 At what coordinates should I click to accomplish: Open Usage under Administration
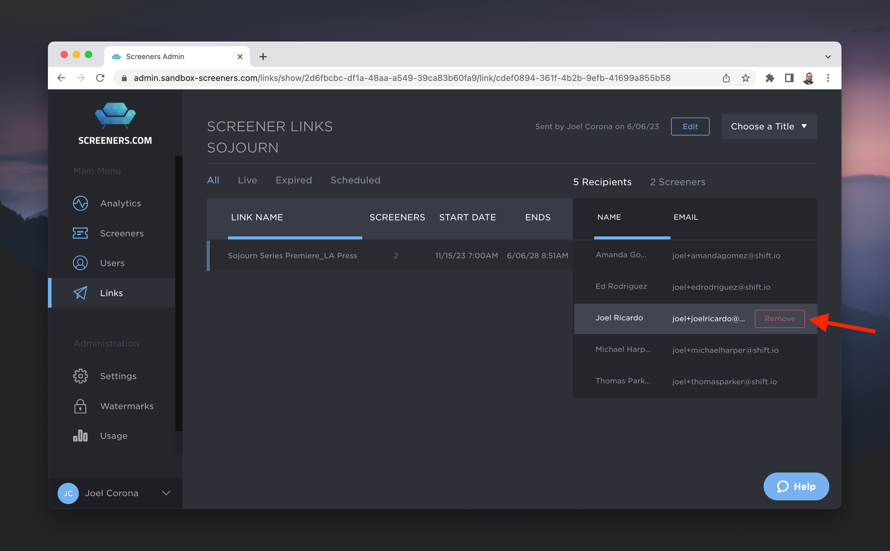[114, 436]
